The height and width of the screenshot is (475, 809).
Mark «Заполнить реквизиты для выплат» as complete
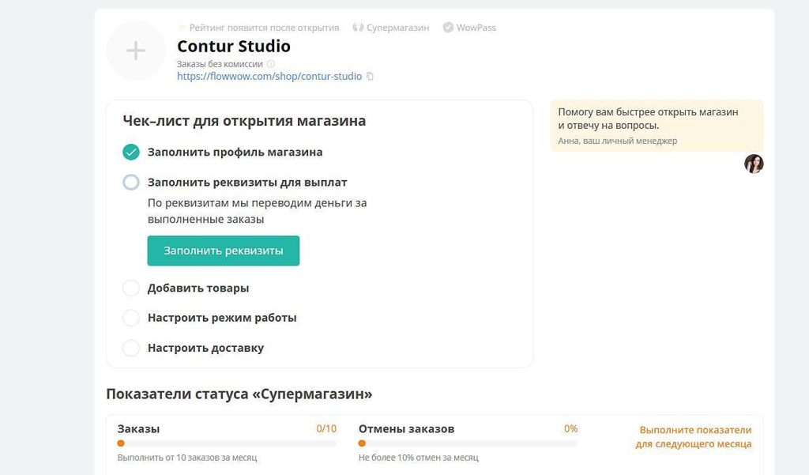tap(131, 183)
